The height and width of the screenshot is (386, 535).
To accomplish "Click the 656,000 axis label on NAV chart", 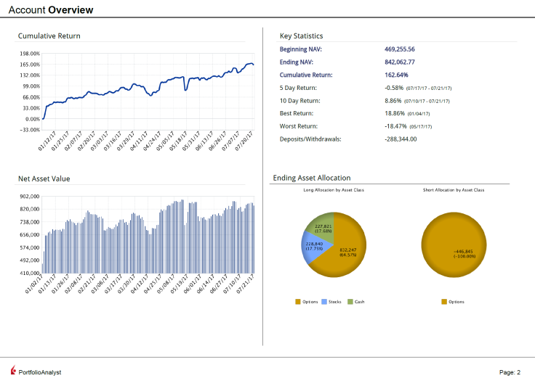I will click(30, 235).
